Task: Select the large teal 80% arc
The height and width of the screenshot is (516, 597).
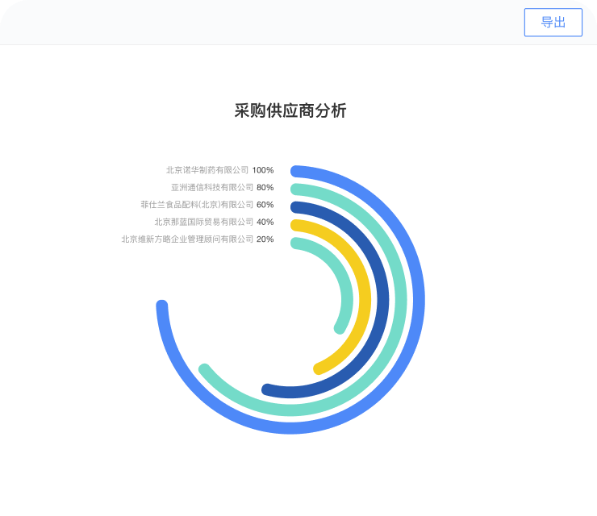Action: click(401, 300)
